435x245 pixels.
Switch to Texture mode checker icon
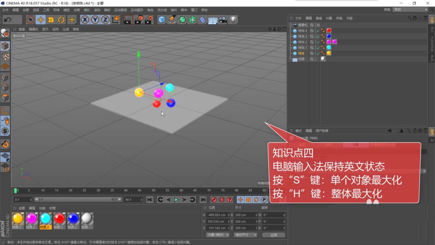[5, 57]
